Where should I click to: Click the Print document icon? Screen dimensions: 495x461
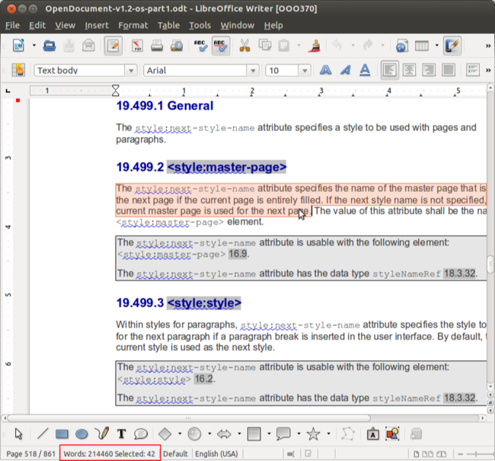point(158,46)
